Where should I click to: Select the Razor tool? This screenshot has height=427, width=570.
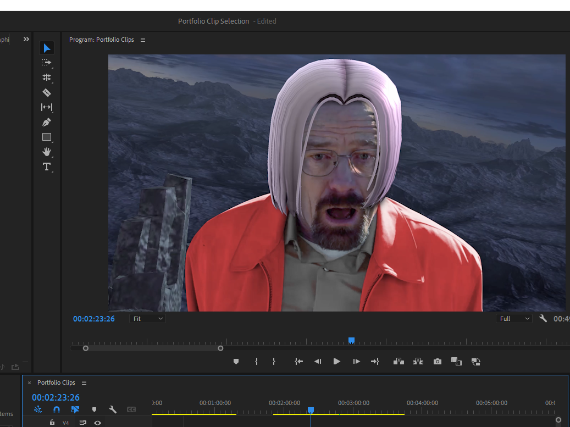click(47, 92)
